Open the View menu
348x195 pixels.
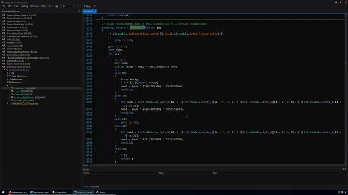(x=16, y=6)
